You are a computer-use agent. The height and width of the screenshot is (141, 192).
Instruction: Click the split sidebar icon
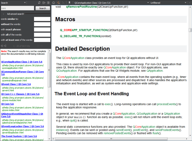pyautogui.click(x=44, y=3)
